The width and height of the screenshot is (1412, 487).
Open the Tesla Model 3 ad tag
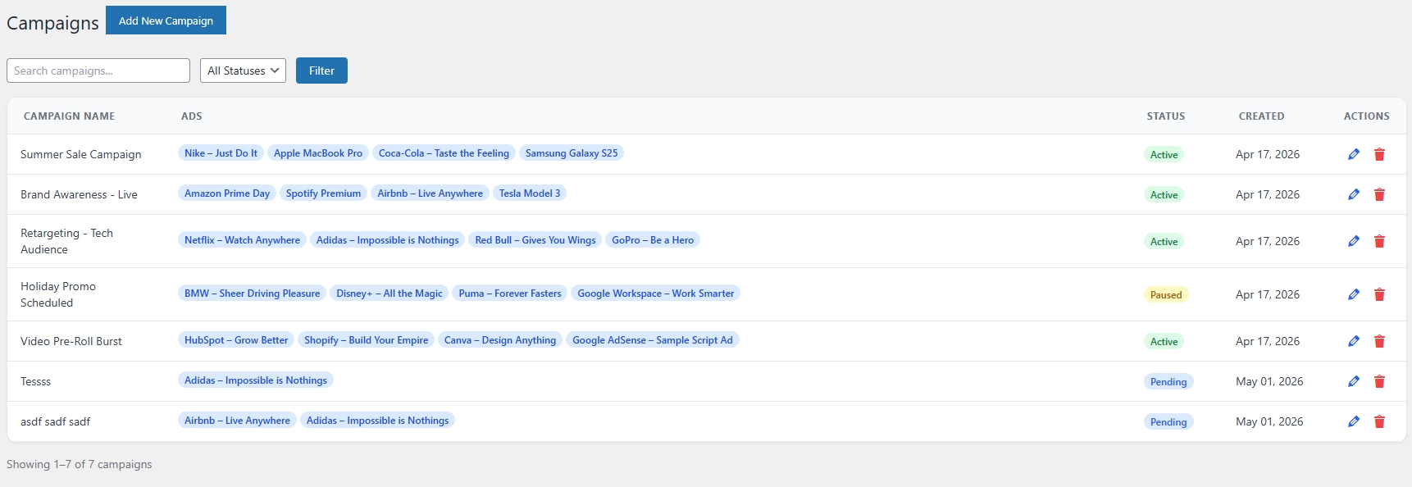530,193
